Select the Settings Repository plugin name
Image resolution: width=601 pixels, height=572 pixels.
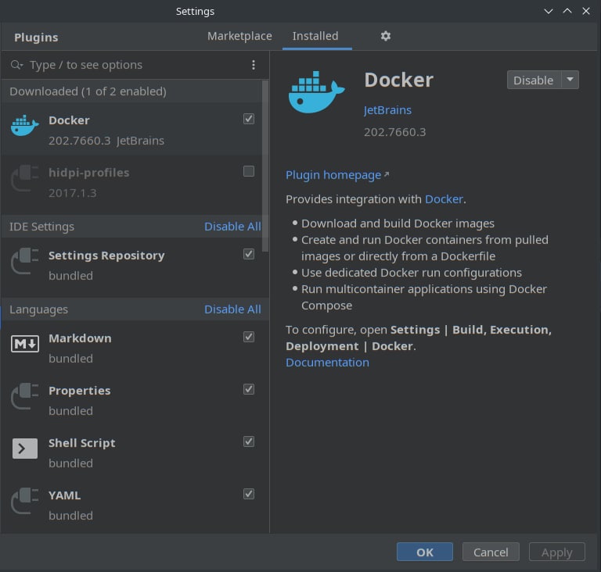(106, 256)
